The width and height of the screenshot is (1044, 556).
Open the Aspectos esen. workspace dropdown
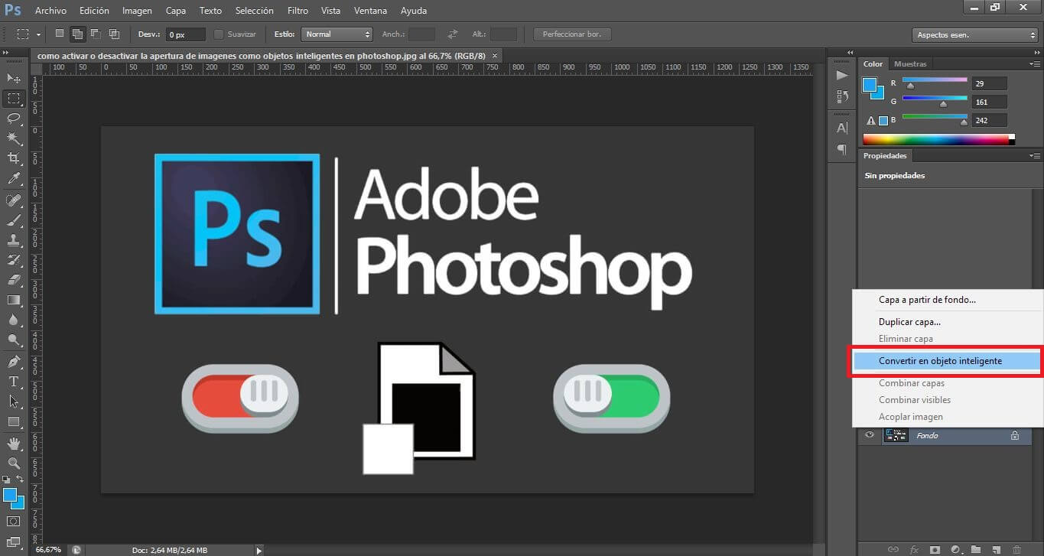[975, 35]
